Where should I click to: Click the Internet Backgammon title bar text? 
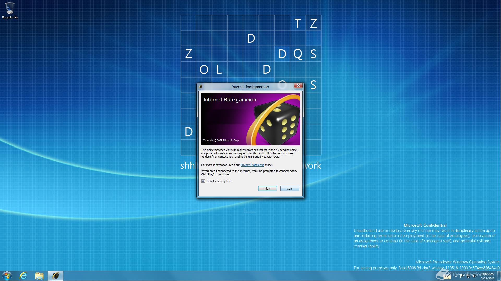tap(250, 87)
